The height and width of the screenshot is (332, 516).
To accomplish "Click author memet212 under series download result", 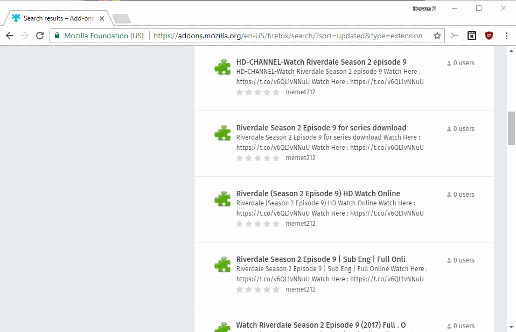I will (301, 158).
